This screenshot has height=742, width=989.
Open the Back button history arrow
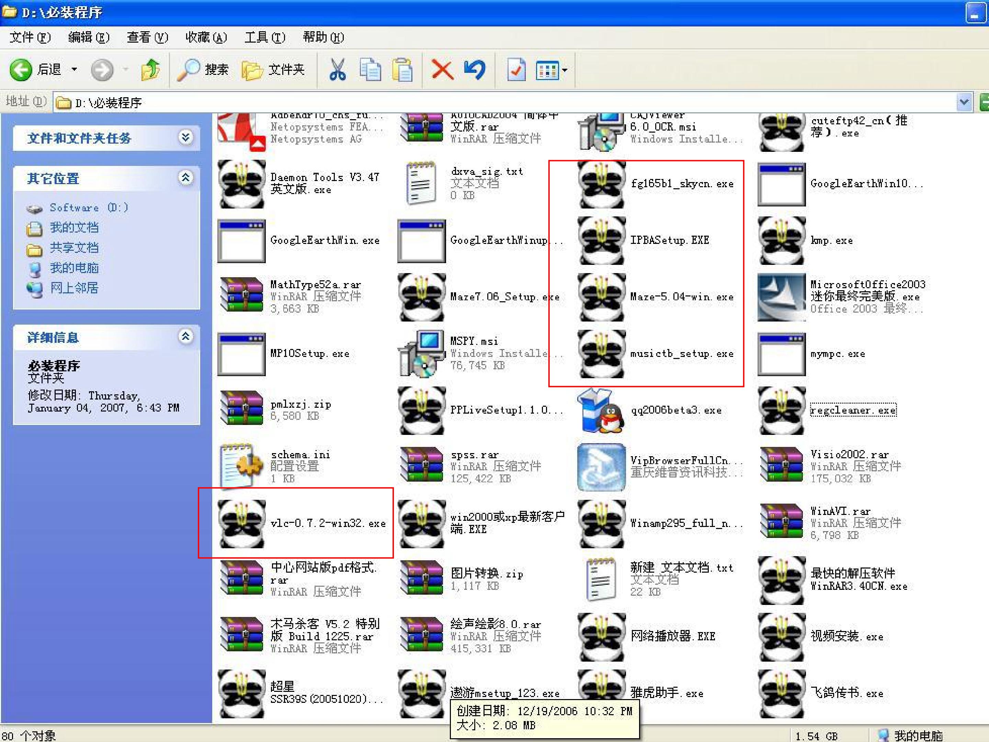pos(74,69)
